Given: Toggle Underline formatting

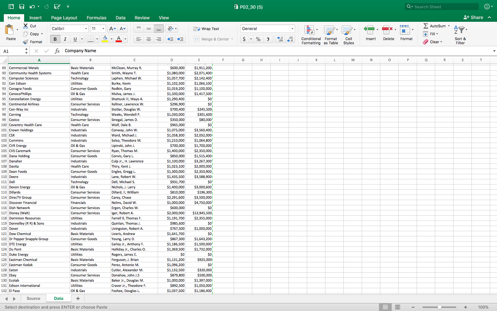Looking at the screenshot, I should pyautogui.click(x=75, y=39).
